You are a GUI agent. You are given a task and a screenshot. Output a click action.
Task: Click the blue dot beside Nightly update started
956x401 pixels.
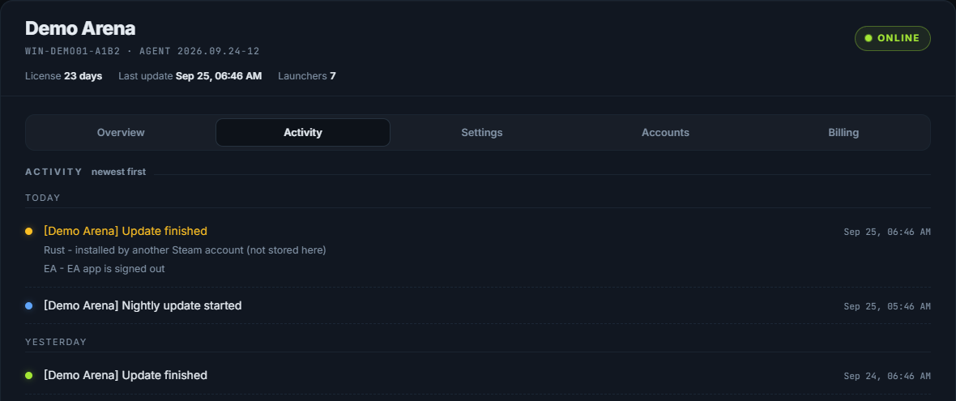point(28,305)
